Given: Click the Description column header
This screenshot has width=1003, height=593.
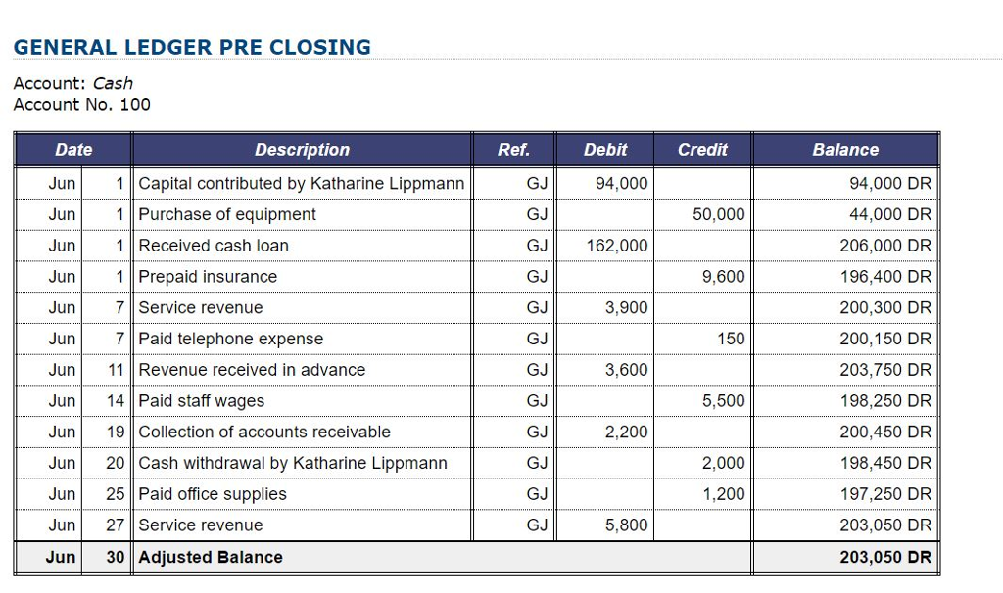Looking at the screenshot, I should coord(302,150).
